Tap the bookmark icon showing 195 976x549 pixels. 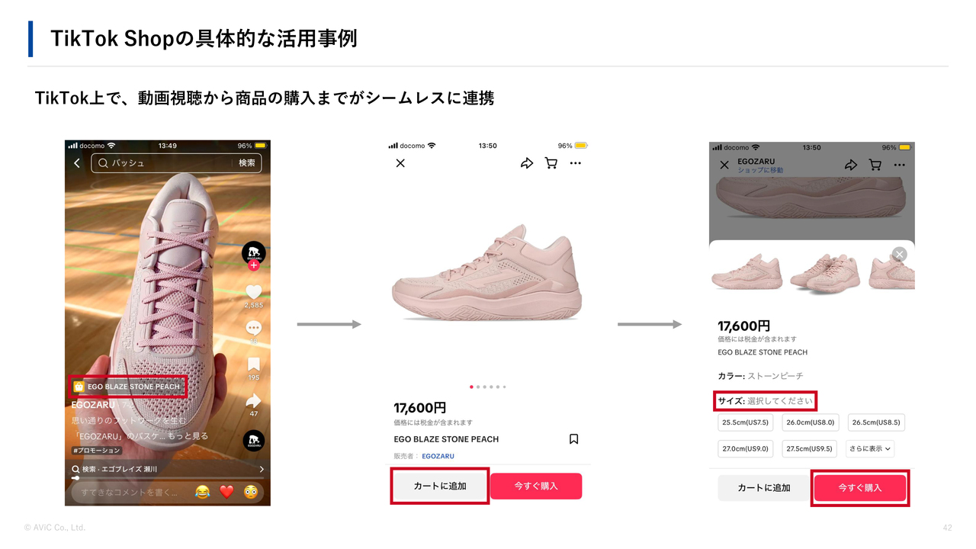[254, 364]
